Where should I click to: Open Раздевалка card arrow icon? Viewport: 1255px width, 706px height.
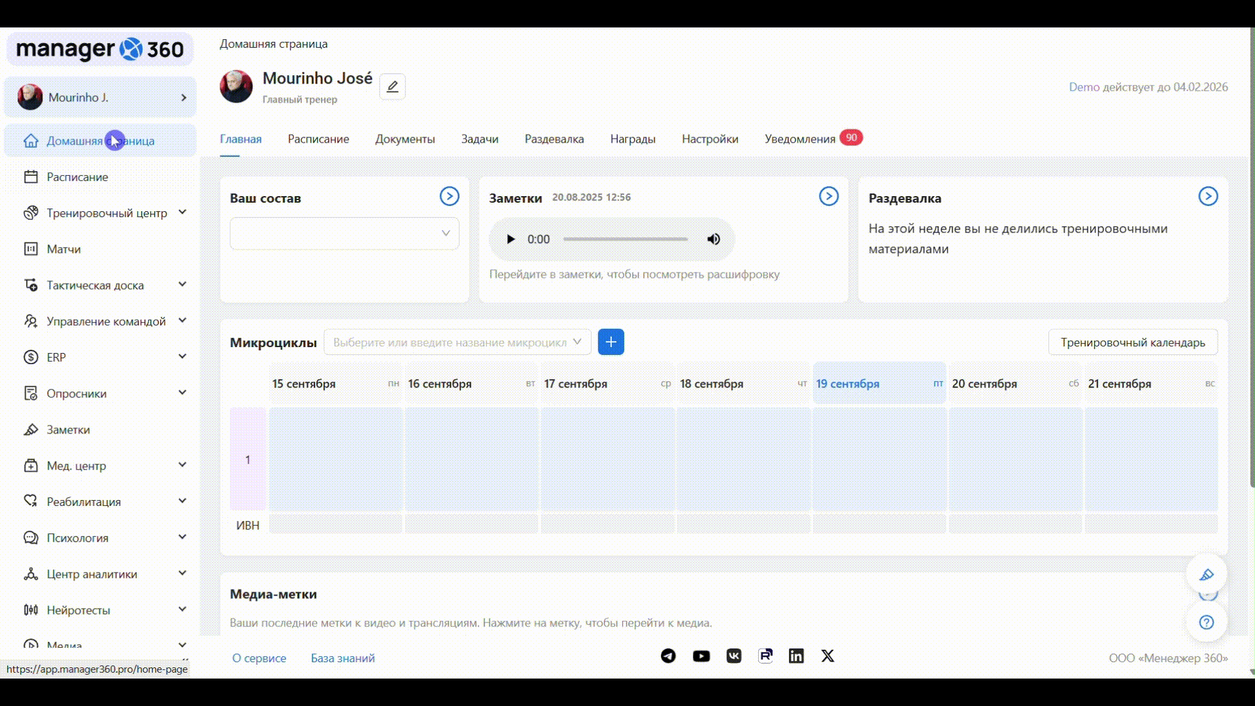(1207, 196)
